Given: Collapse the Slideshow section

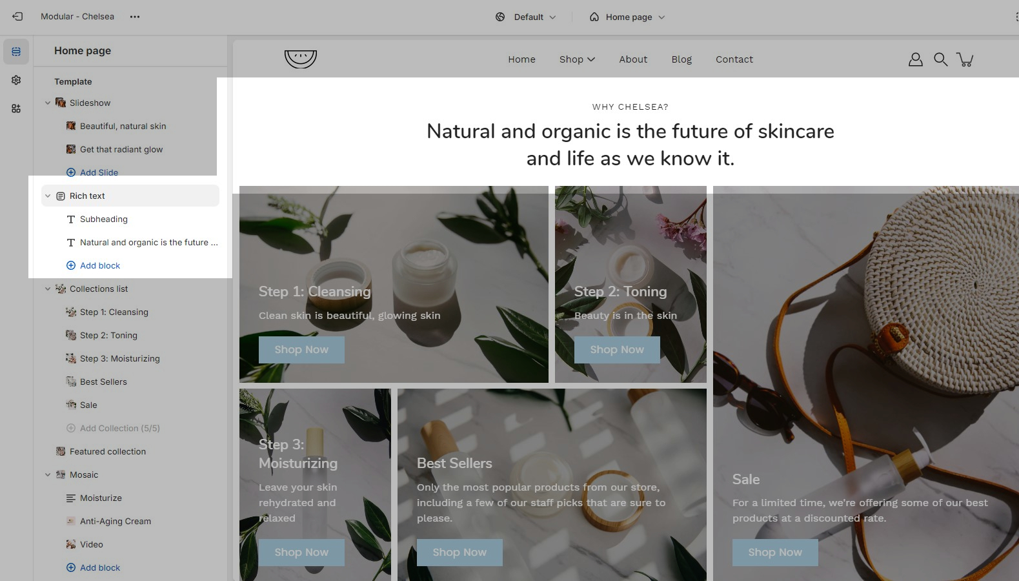Looking at the screenshot, I should [48, 103].
